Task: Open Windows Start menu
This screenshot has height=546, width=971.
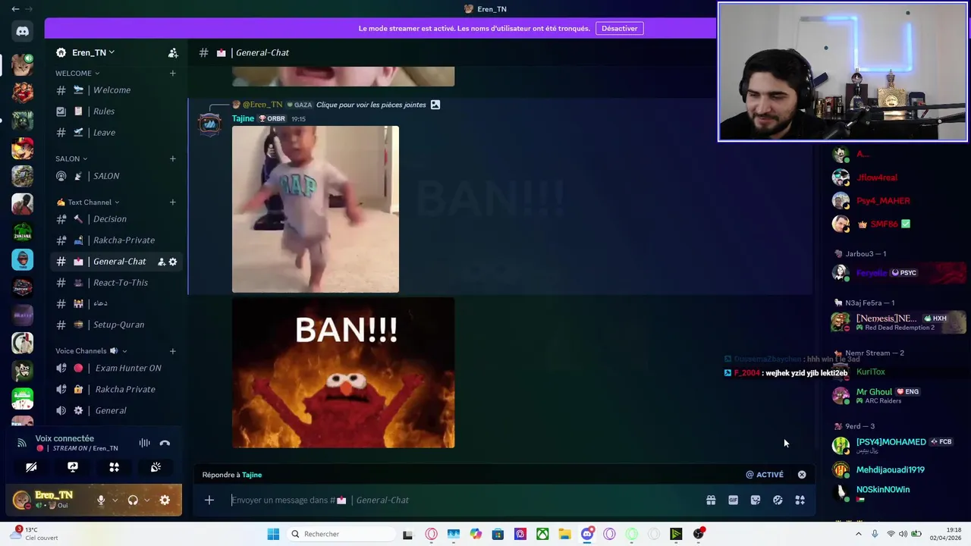Action: (273, 534)
